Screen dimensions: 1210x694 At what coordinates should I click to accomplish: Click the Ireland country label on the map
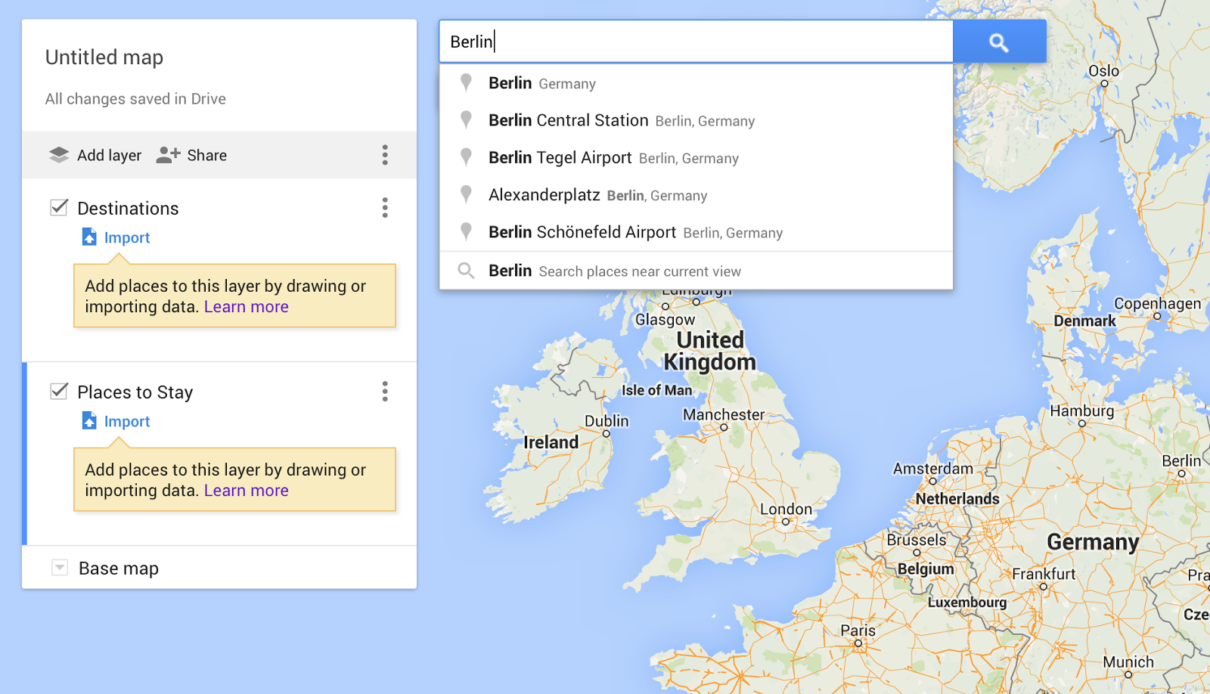coord(551,442)
